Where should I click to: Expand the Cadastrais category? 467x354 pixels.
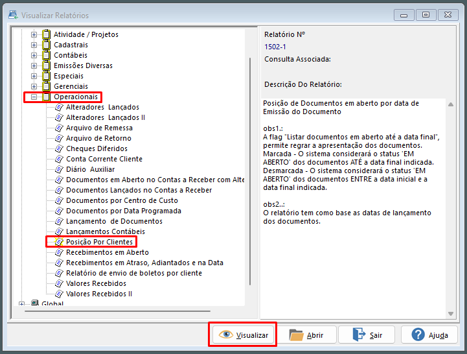[x=34, y=45]
